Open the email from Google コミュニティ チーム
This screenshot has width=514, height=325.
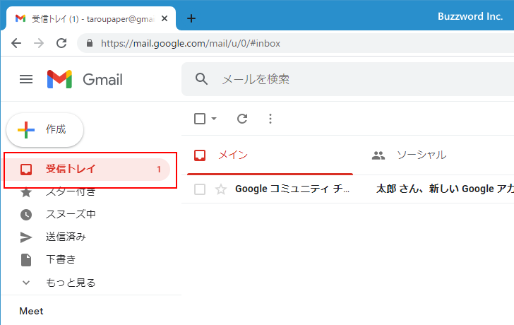(292, 189)
